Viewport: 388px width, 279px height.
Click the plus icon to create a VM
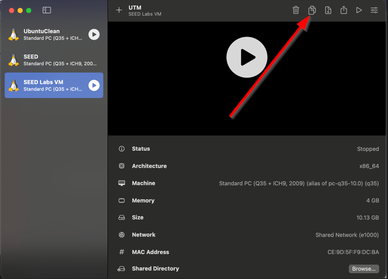(119, 10)
